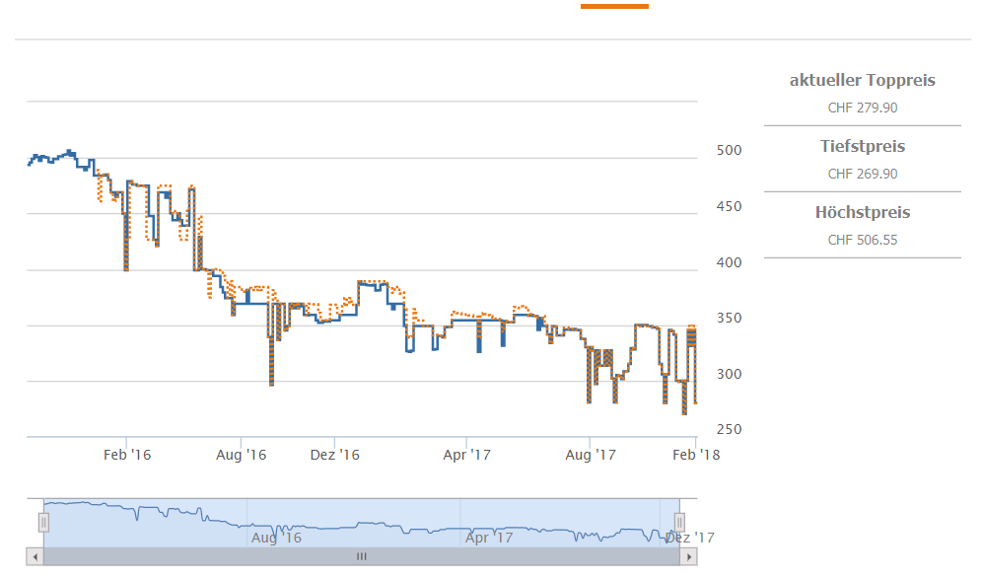Click the Feb '18 x-axis label

pos(696,455)
